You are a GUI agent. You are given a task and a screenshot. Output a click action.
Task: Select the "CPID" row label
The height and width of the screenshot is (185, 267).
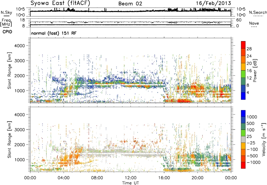point(7,32)
